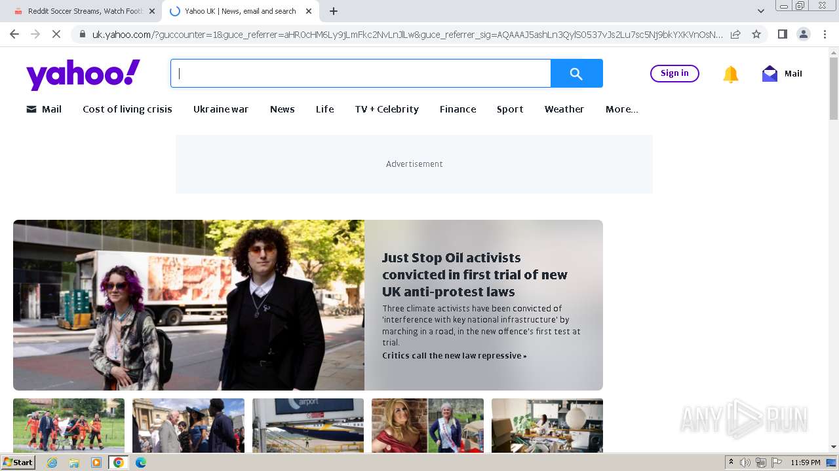Click the browser forward arrow
The image size is (839, 471).
click(x=35, y=34)
